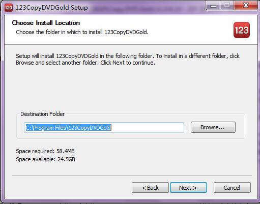The image size is (260, 204).
Task: Cancel the 123CopyDVDGold installation
Action: (232, 188)
